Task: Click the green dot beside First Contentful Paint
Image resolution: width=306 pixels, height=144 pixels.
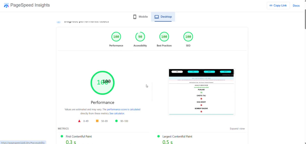Action: [62, 136]
